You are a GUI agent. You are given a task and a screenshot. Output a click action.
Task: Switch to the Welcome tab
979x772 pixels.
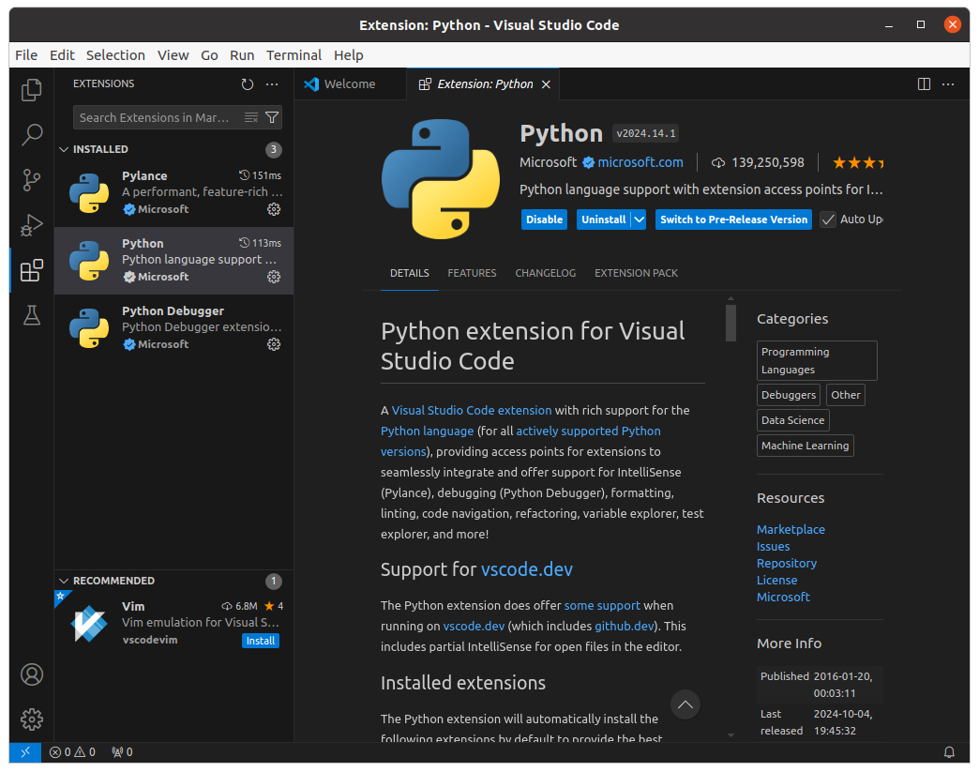350,84
